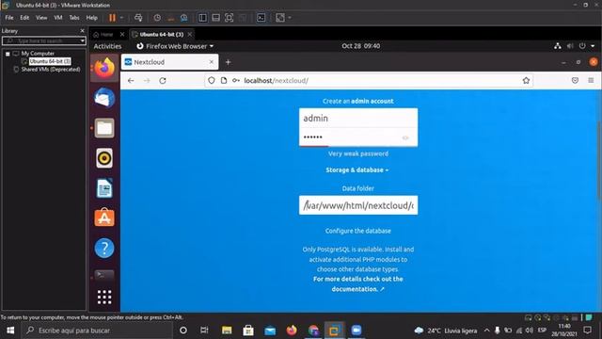
Task: Open the Files app from the dock
Action: pyautogui.click(x=104, y=128)
